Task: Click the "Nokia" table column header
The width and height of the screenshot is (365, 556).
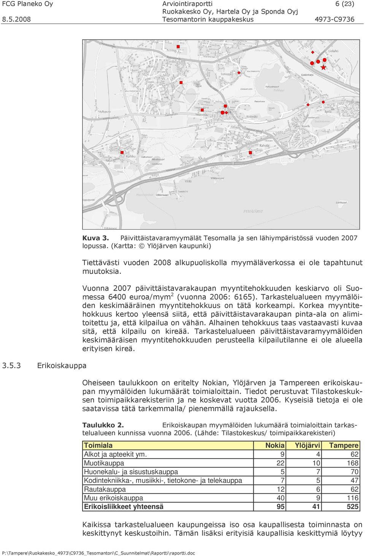Action: [275, 445]
